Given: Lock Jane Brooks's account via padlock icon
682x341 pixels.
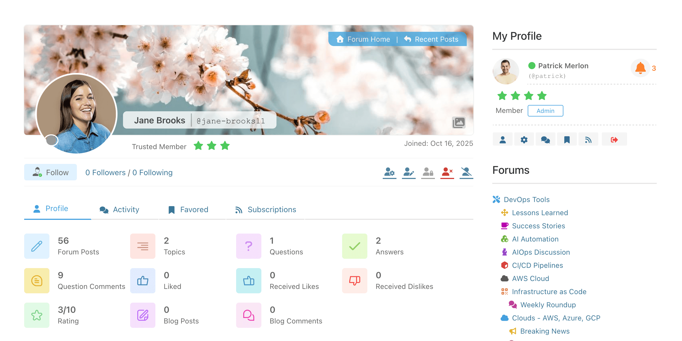Looking at the screenshot, I should pyautogui.click(x=427, y=172).
